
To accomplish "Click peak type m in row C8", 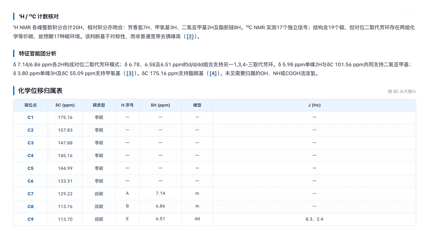I will tap(197, 206).
